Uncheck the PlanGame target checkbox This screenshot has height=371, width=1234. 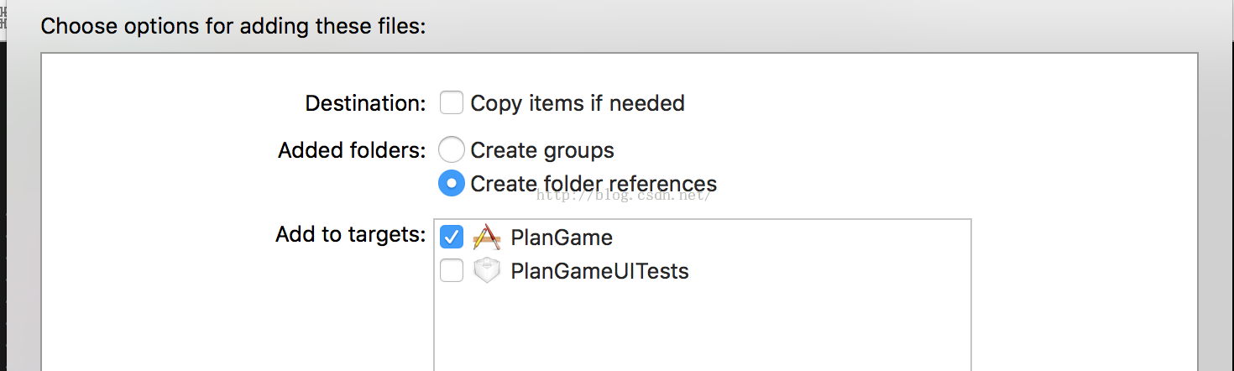[x=452, y=238]
